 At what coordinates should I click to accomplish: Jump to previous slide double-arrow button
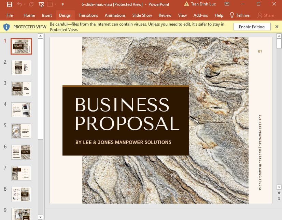[x=279, y=193]
